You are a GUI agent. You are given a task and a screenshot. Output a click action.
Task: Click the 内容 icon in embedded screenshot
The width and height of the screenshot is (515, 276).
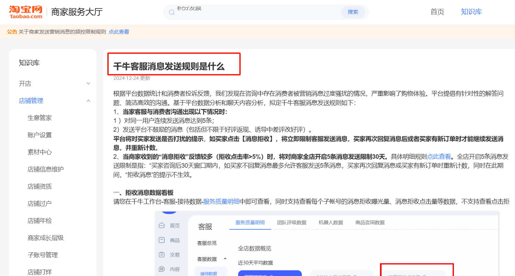161,269
